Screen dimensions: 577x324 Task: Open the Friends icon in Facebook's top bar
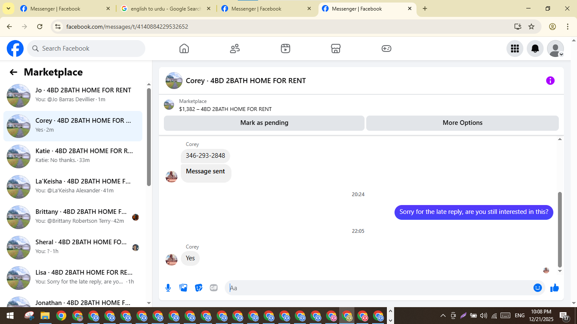235,49
